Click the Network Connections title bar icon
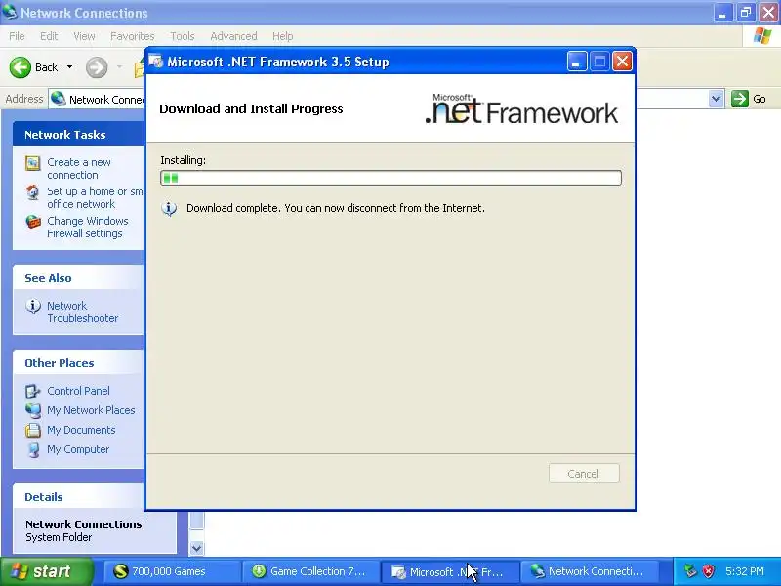Viewport: 781px width, 586px height. [10, 12]
